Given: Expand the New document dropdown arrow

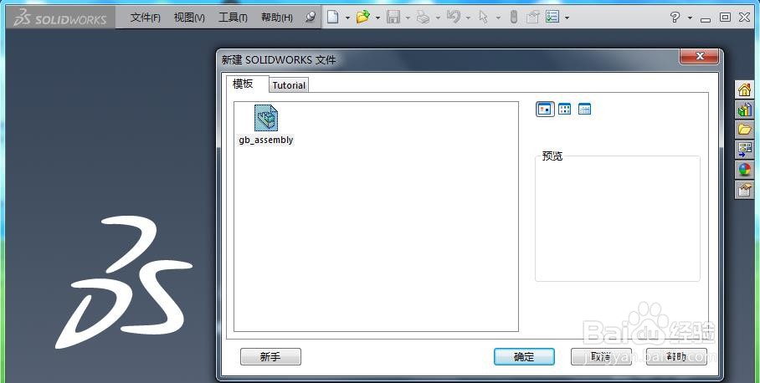Looking at the screenshot, I should [x=347, y=18].
